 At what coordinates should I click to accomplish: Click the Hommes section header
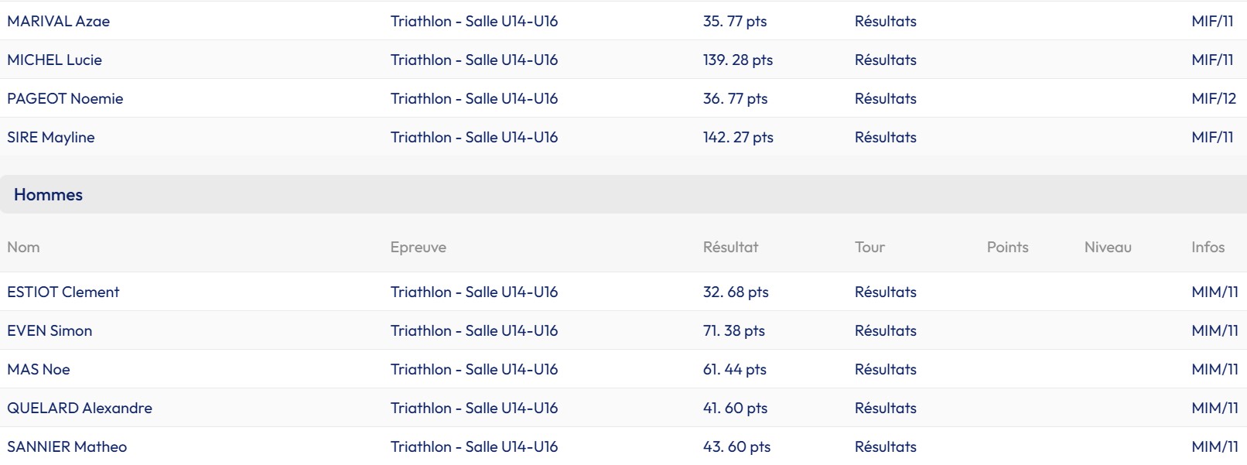pyautogui.click(x=48, y=194)
